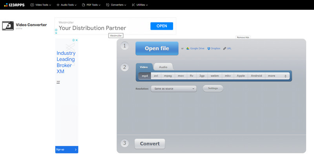The image size is (314, 157).
Task: Choose the mkv output format
Action: pyautogui.click(x=227, y=76)
